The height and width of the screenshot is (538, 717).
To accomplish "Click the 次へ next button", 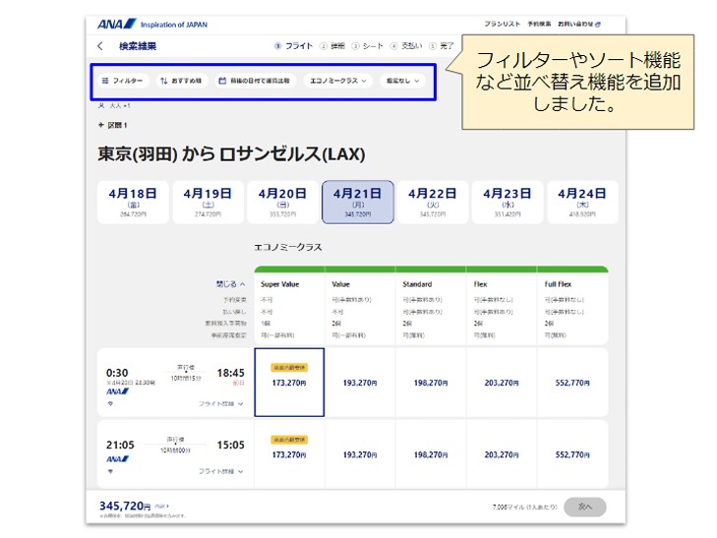I will 585,507.
